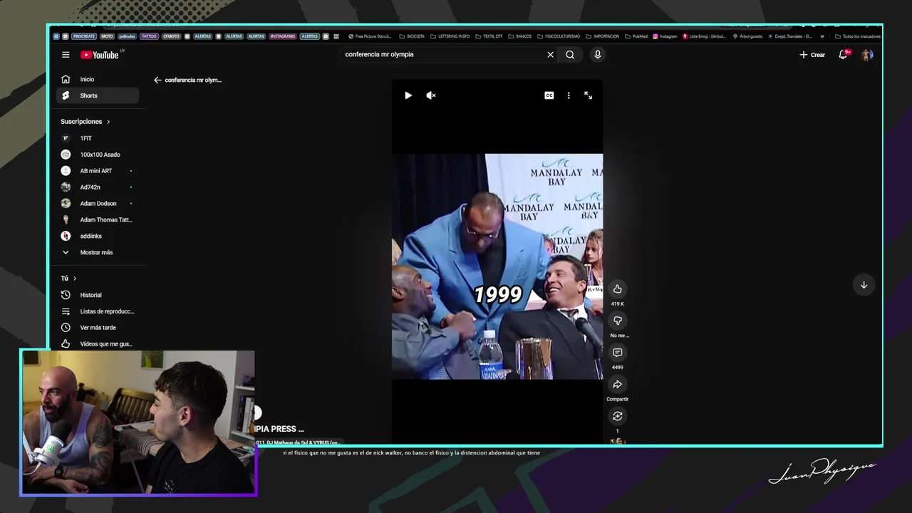912x513 pixels.
Task: Open Adam Thomas Tatt... channel
Action: [x=98, y=220]
